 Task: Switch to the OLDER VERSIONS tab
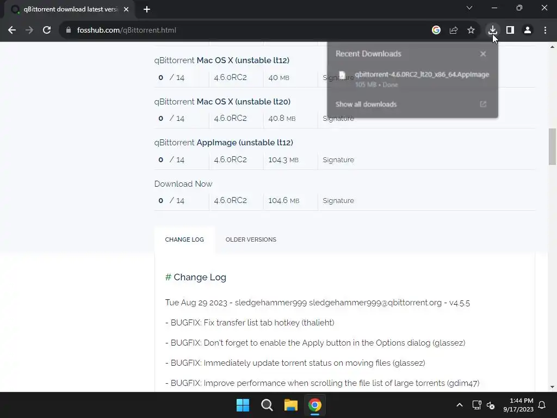pos(251,239)
